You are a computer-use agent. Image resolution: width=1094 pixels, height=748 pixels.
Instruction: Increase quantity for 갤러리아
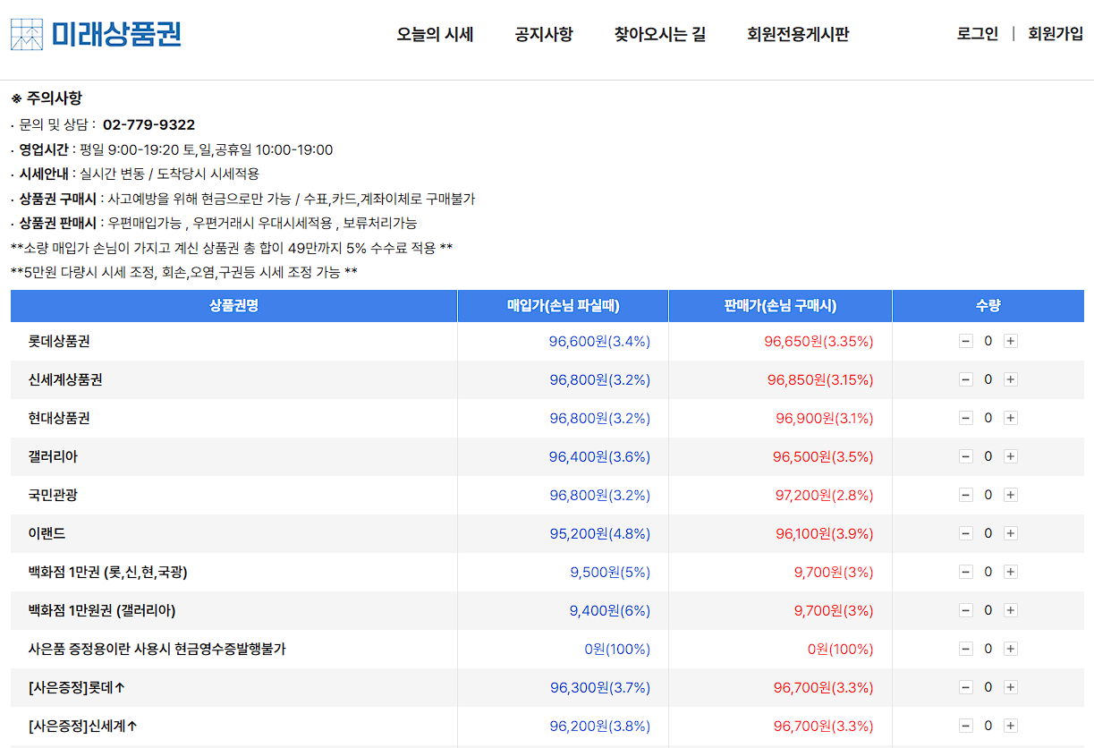point(1010,456)
